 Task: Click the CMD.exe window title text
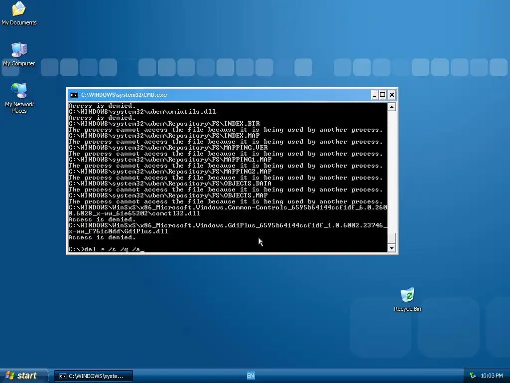click(x=124, y=95)
